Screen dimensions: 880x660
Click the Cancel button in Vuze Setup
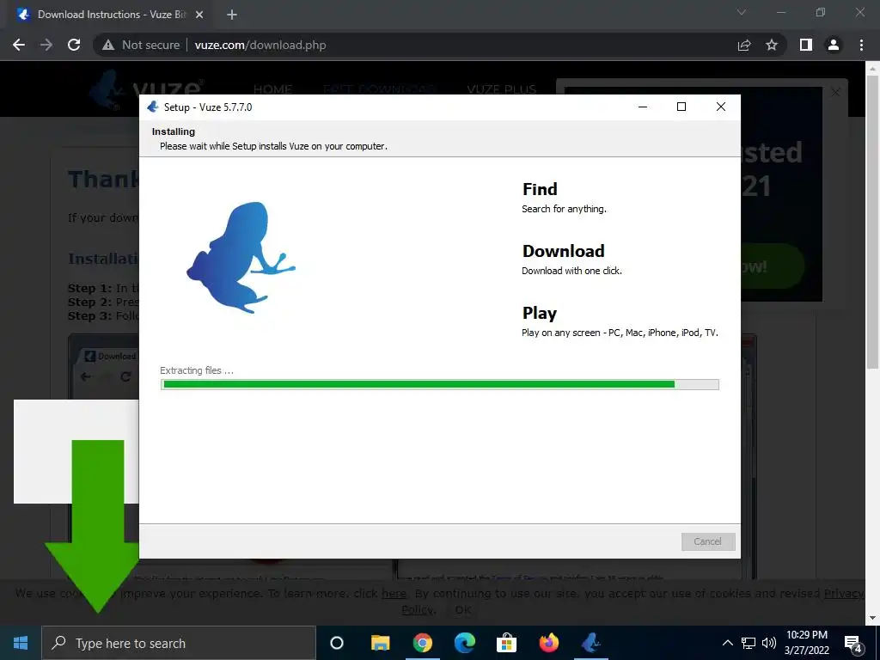pos(708,541)
